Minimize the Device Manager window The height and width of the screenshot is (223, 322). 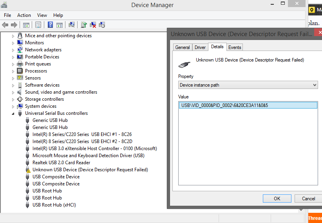point(272,4)
